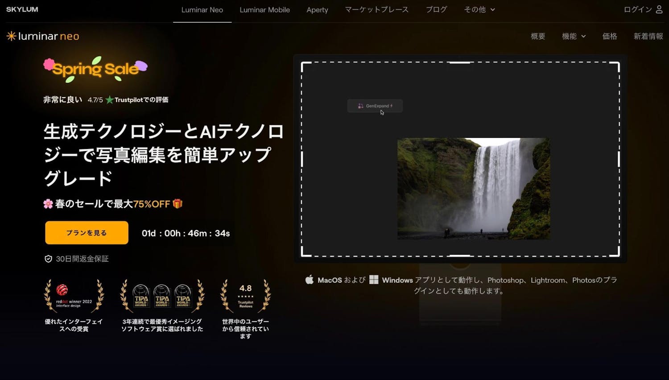Viewport: 669px width, 380px height.
Task: Click the Trustpilot star icon
Action: tap(109, 100)
